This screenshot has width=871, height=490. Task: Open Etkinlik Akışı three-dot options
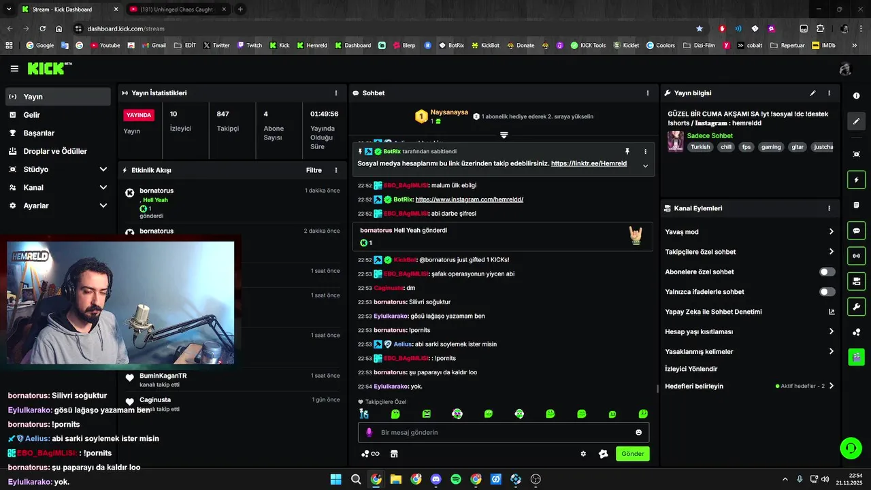pyautogui.click(x=335, y=170)
